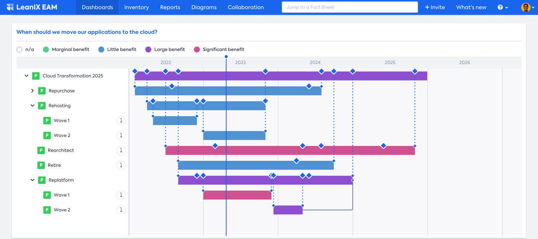Click the arrow icon next to Rearchitect
The width and height of the screenshot is (538, 239).
click(x=121, y=150)
